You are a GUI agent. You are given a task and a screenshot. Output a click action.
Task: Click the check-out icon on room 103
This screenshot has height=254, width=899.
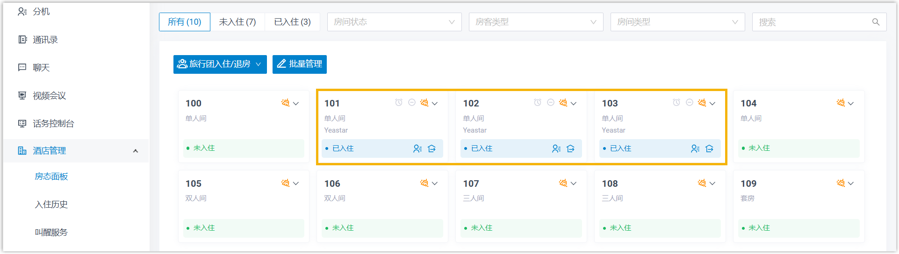pos(709,148)
